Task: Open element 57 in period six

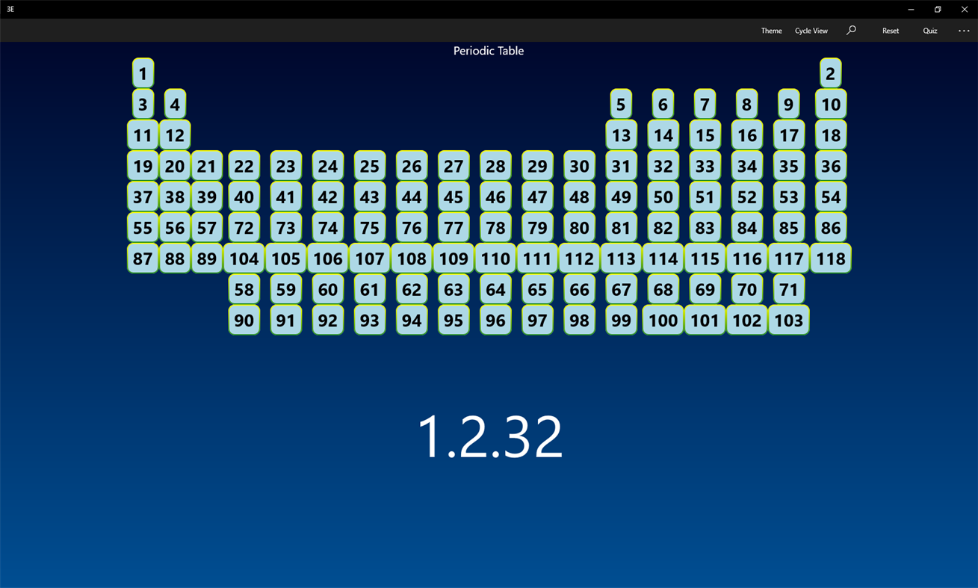Action: pyautogui.click(x=207, y=227)
